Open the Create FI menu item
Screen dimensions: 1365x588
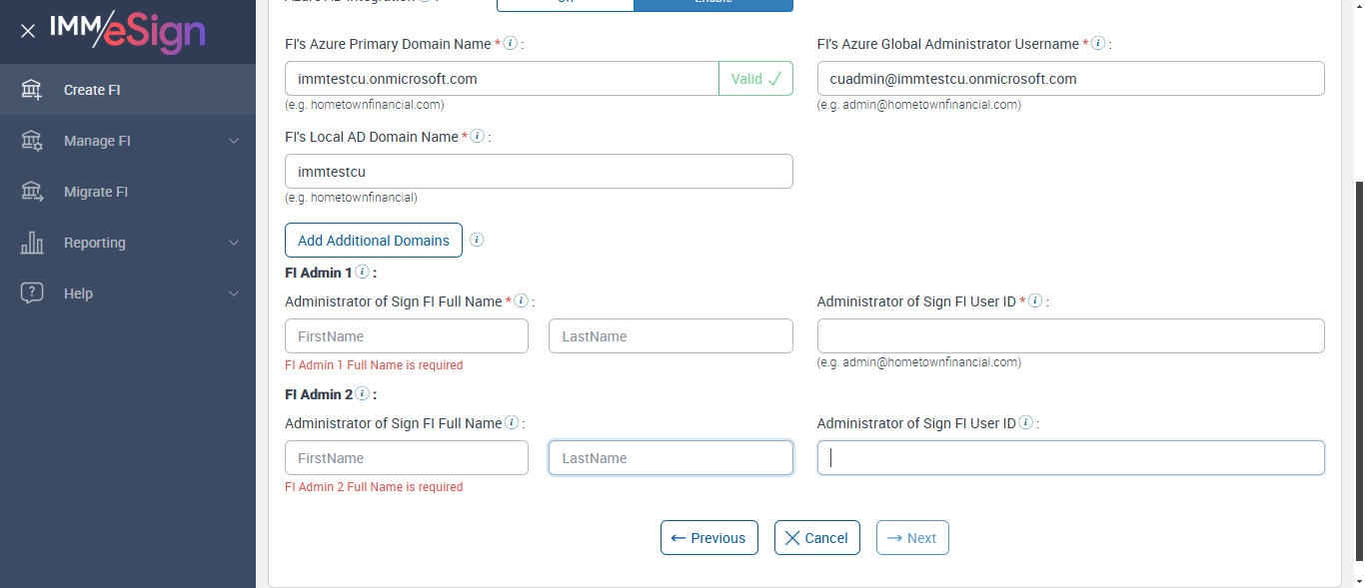(x=92, y=90)
